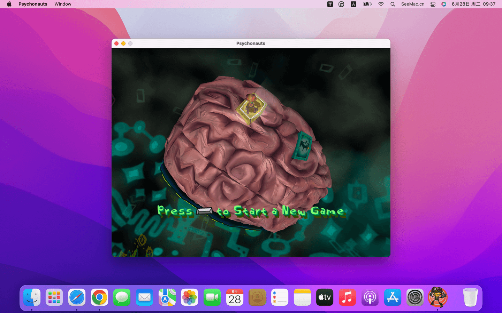Switch input source via the A icon
This screenshot has width=502, height=313.
pos(353,4)
